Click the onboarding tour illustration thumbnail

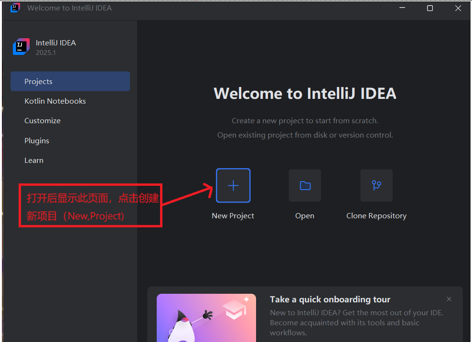point(206,318)
